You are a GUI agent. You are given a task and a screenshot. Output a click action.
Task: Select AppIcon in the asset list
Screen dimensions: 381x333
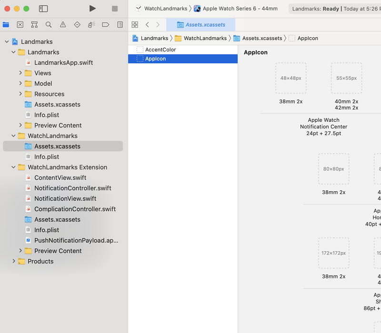pyautogui.click(x=183, y=59)
